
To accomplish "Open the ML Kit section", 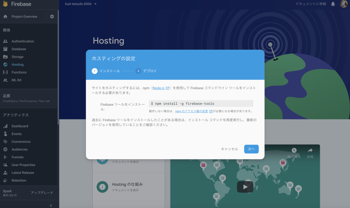I will point(17,80).
